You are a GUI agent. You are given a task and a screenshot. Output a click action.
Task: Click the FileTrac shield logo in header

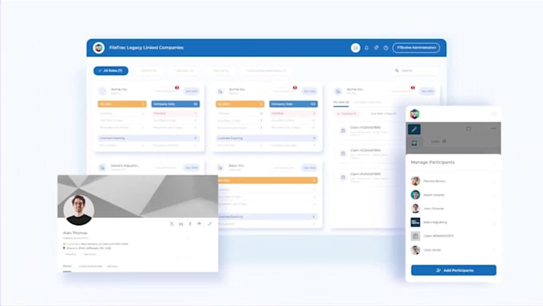click(x=99, y=48)
